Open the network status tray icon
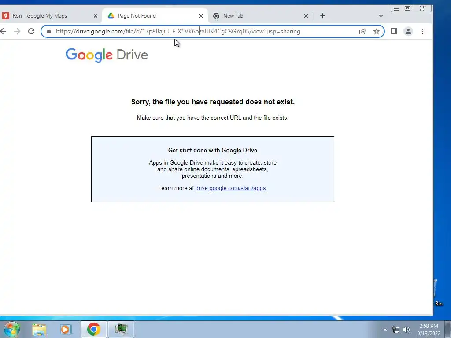Screen dimensions: 451x338 [x=396, y=330]
